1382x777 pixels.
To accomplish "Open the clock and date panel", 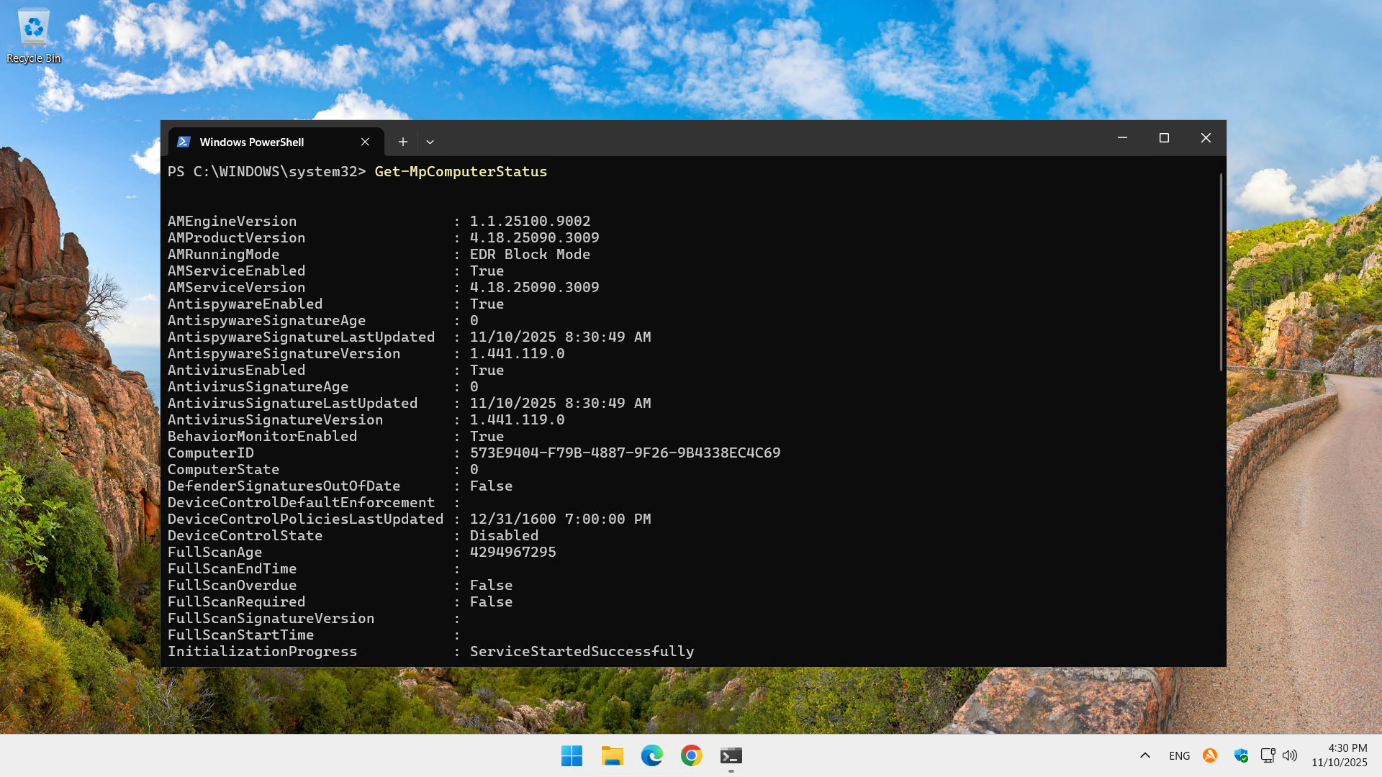I will 1339,755.
